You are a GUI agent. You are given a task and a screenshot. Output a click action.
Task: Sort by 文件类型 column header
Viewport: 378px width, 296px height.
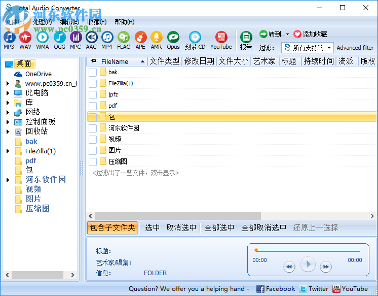(x=165, y=61)
